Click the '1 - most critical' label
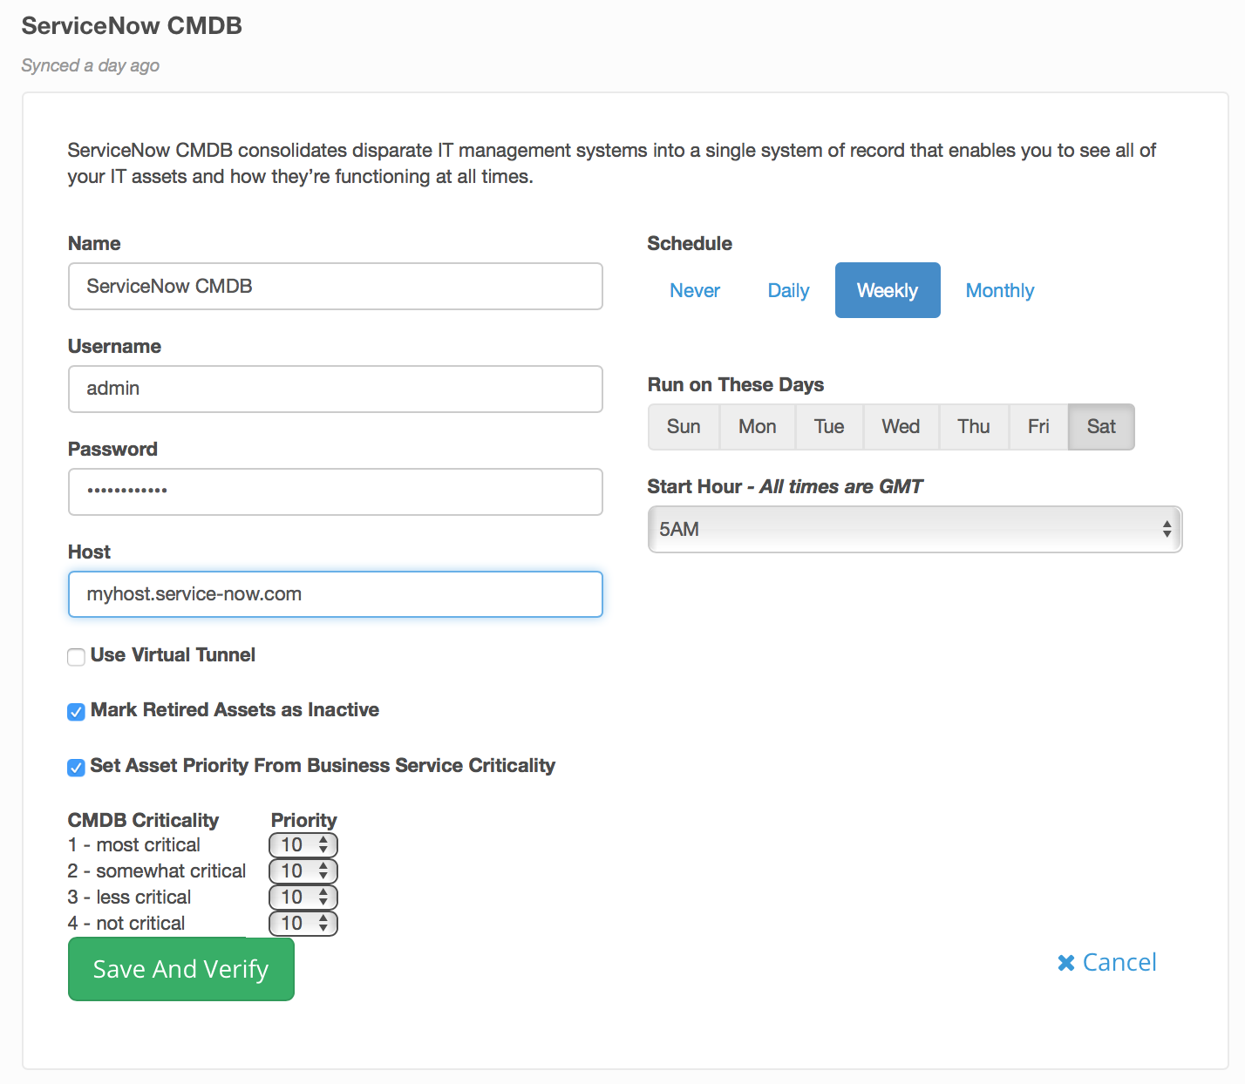The image size is (1245, 1084). click(134, 845)
